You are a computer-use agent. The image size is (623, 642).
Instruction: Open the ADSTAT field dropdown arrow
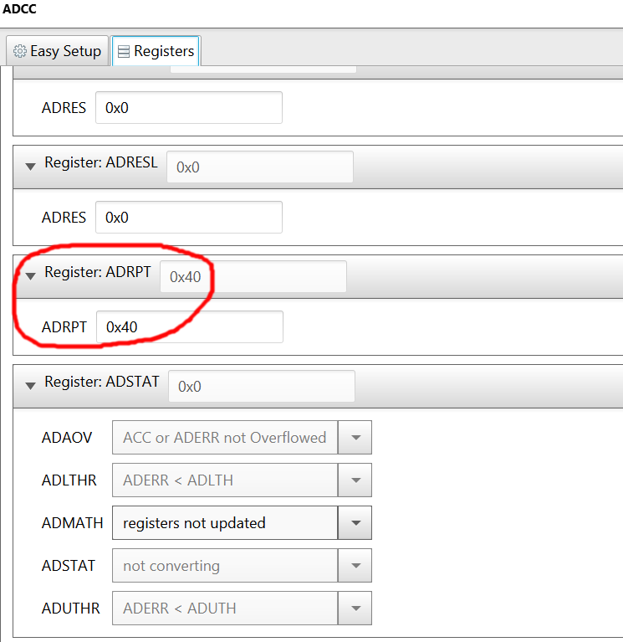[355, 566]
